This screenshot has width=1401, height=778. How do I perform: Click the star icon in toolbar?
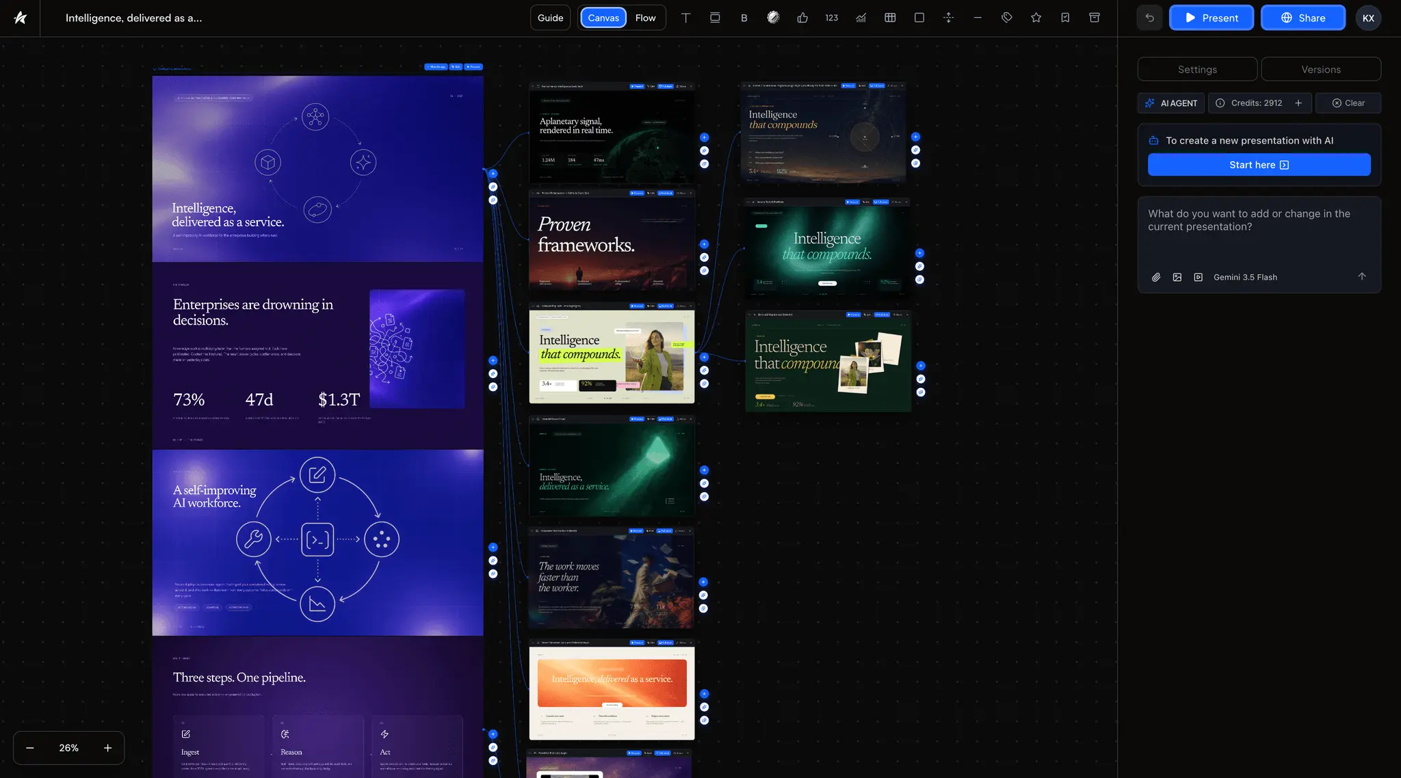(1036, 18)
